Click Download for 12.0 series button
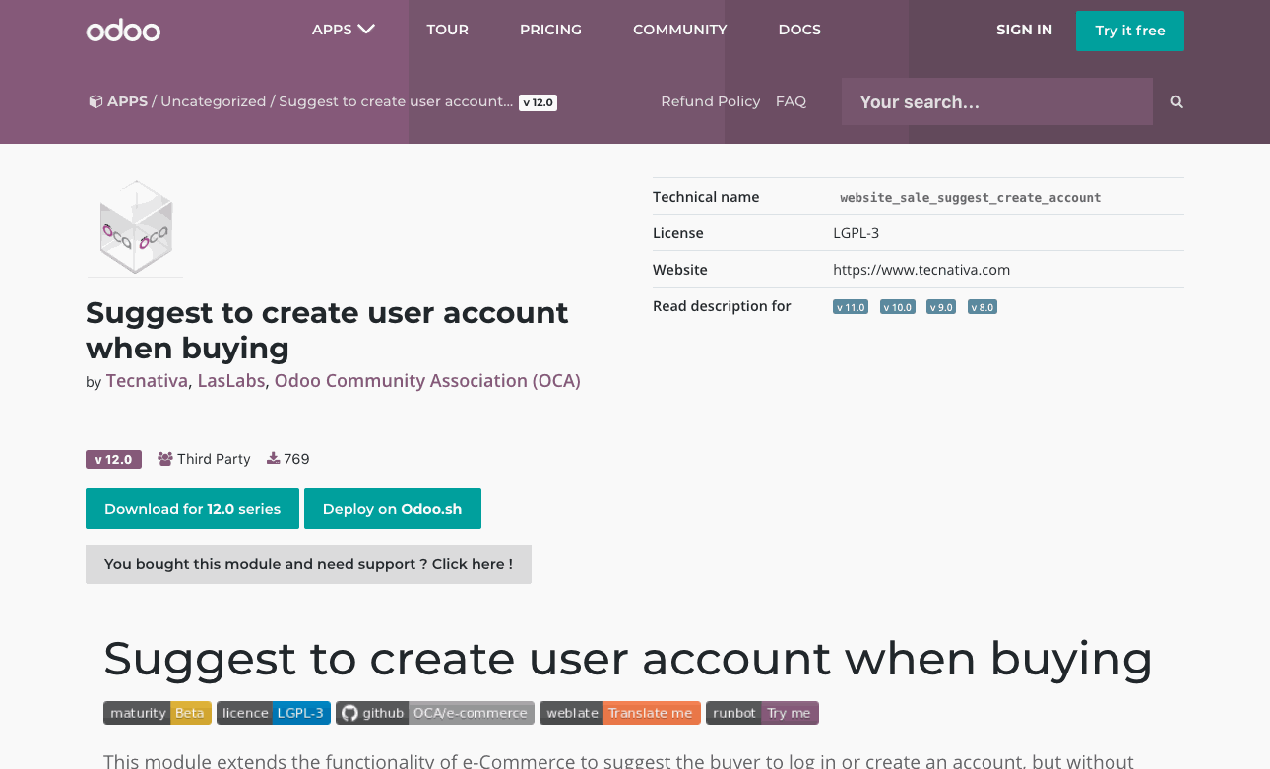1270x769 pixels. point(193,509)
